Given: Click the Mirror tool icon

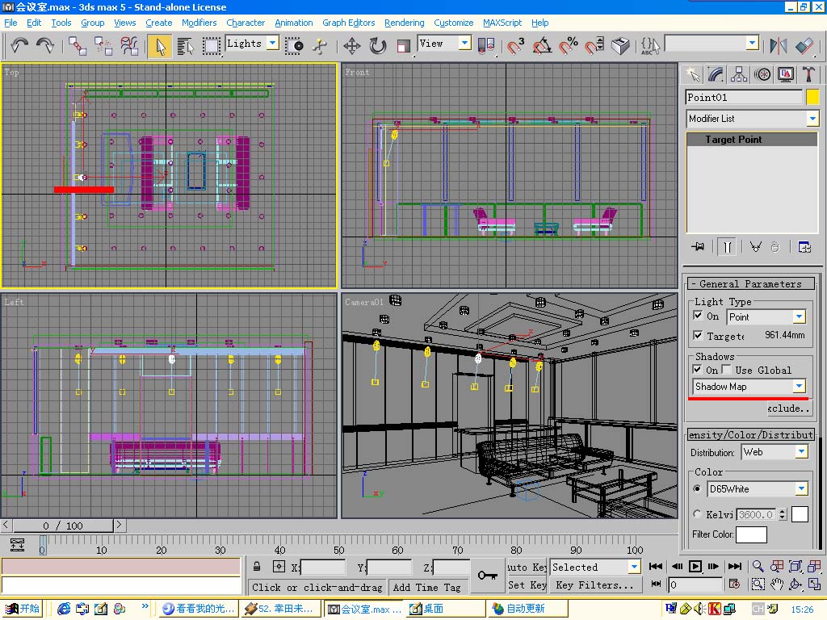Looking at the screenshot, I should pos(779,45).
